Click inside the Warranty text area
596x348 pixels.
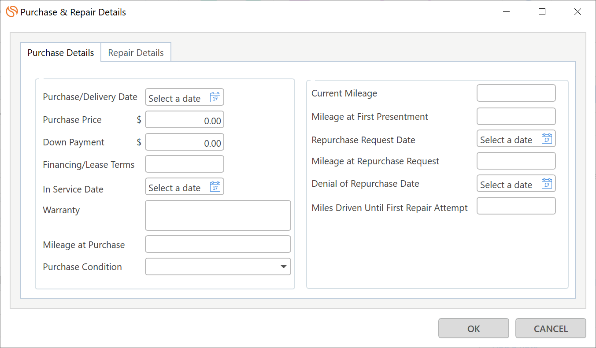click(x=218, y=215)
